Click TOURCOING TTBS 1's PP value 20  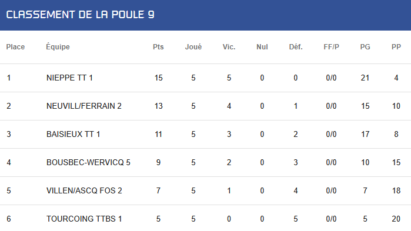pyautogui.click(x=396, y=219)
